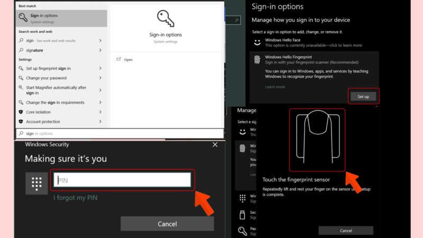Select 'Start Magnifier automatically after sign-in' result
Viewport: 423px width, 238px height.
point(56,90)
